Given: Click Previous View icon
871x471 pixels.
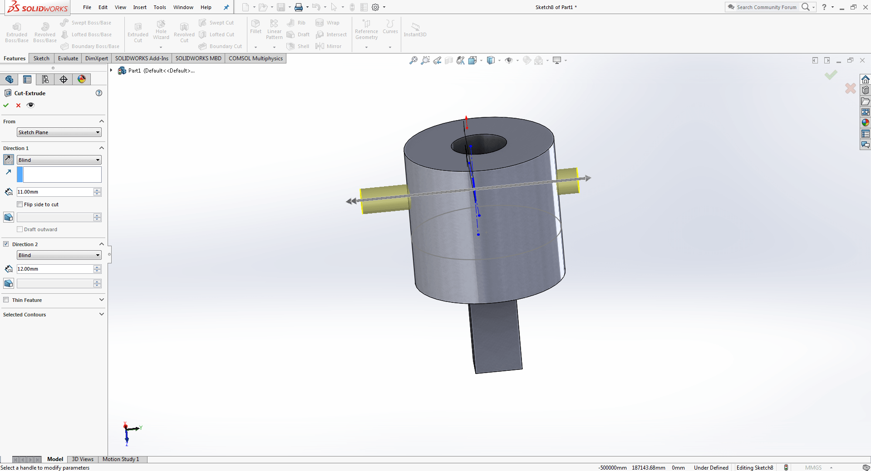Looking at the screenshot, I should pyautogui.click(x=437, y=60).
